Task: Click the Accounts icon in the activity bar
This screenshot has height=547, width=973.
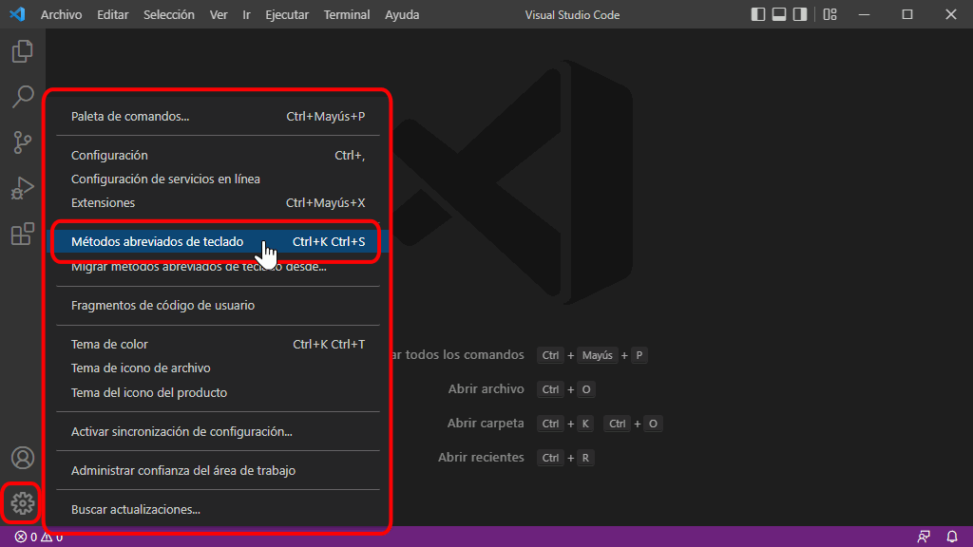Action: click(23, 458)
